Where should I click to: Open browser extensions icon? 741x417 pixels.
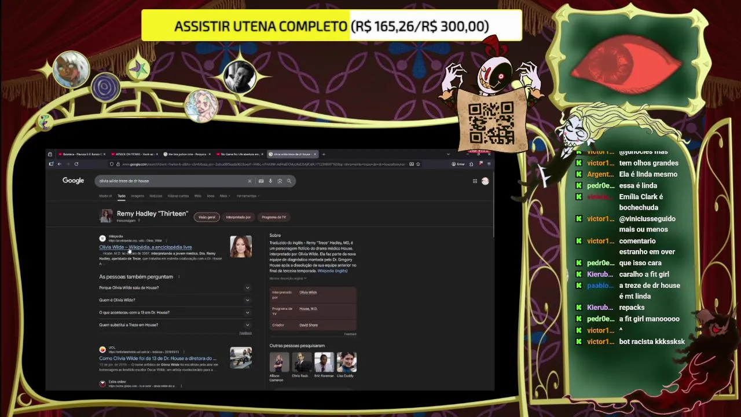pos(471,164)
